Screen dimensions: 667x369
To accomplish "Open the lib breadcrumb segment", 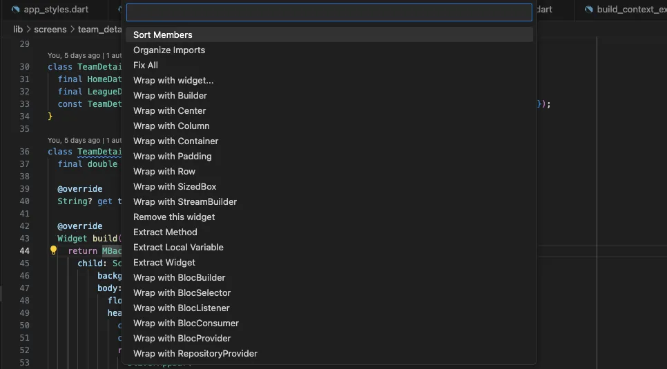I will 18,29.
